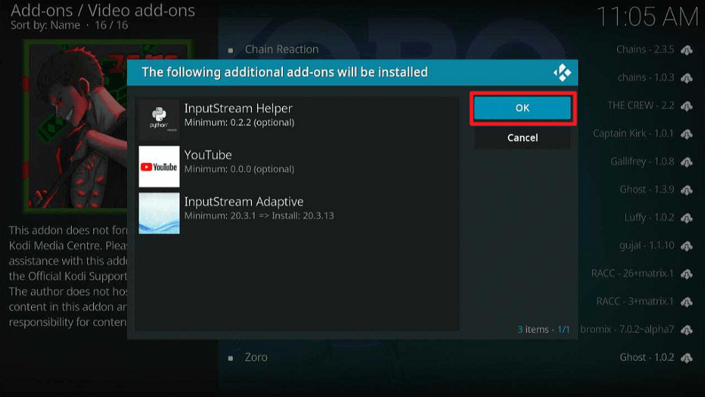Click the 11:05 AM clock
This screenshot has height=397, width=705.
(647, 17)
